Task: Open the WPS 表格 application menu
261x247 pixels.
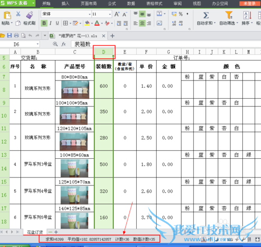Action: pos(17,3)
